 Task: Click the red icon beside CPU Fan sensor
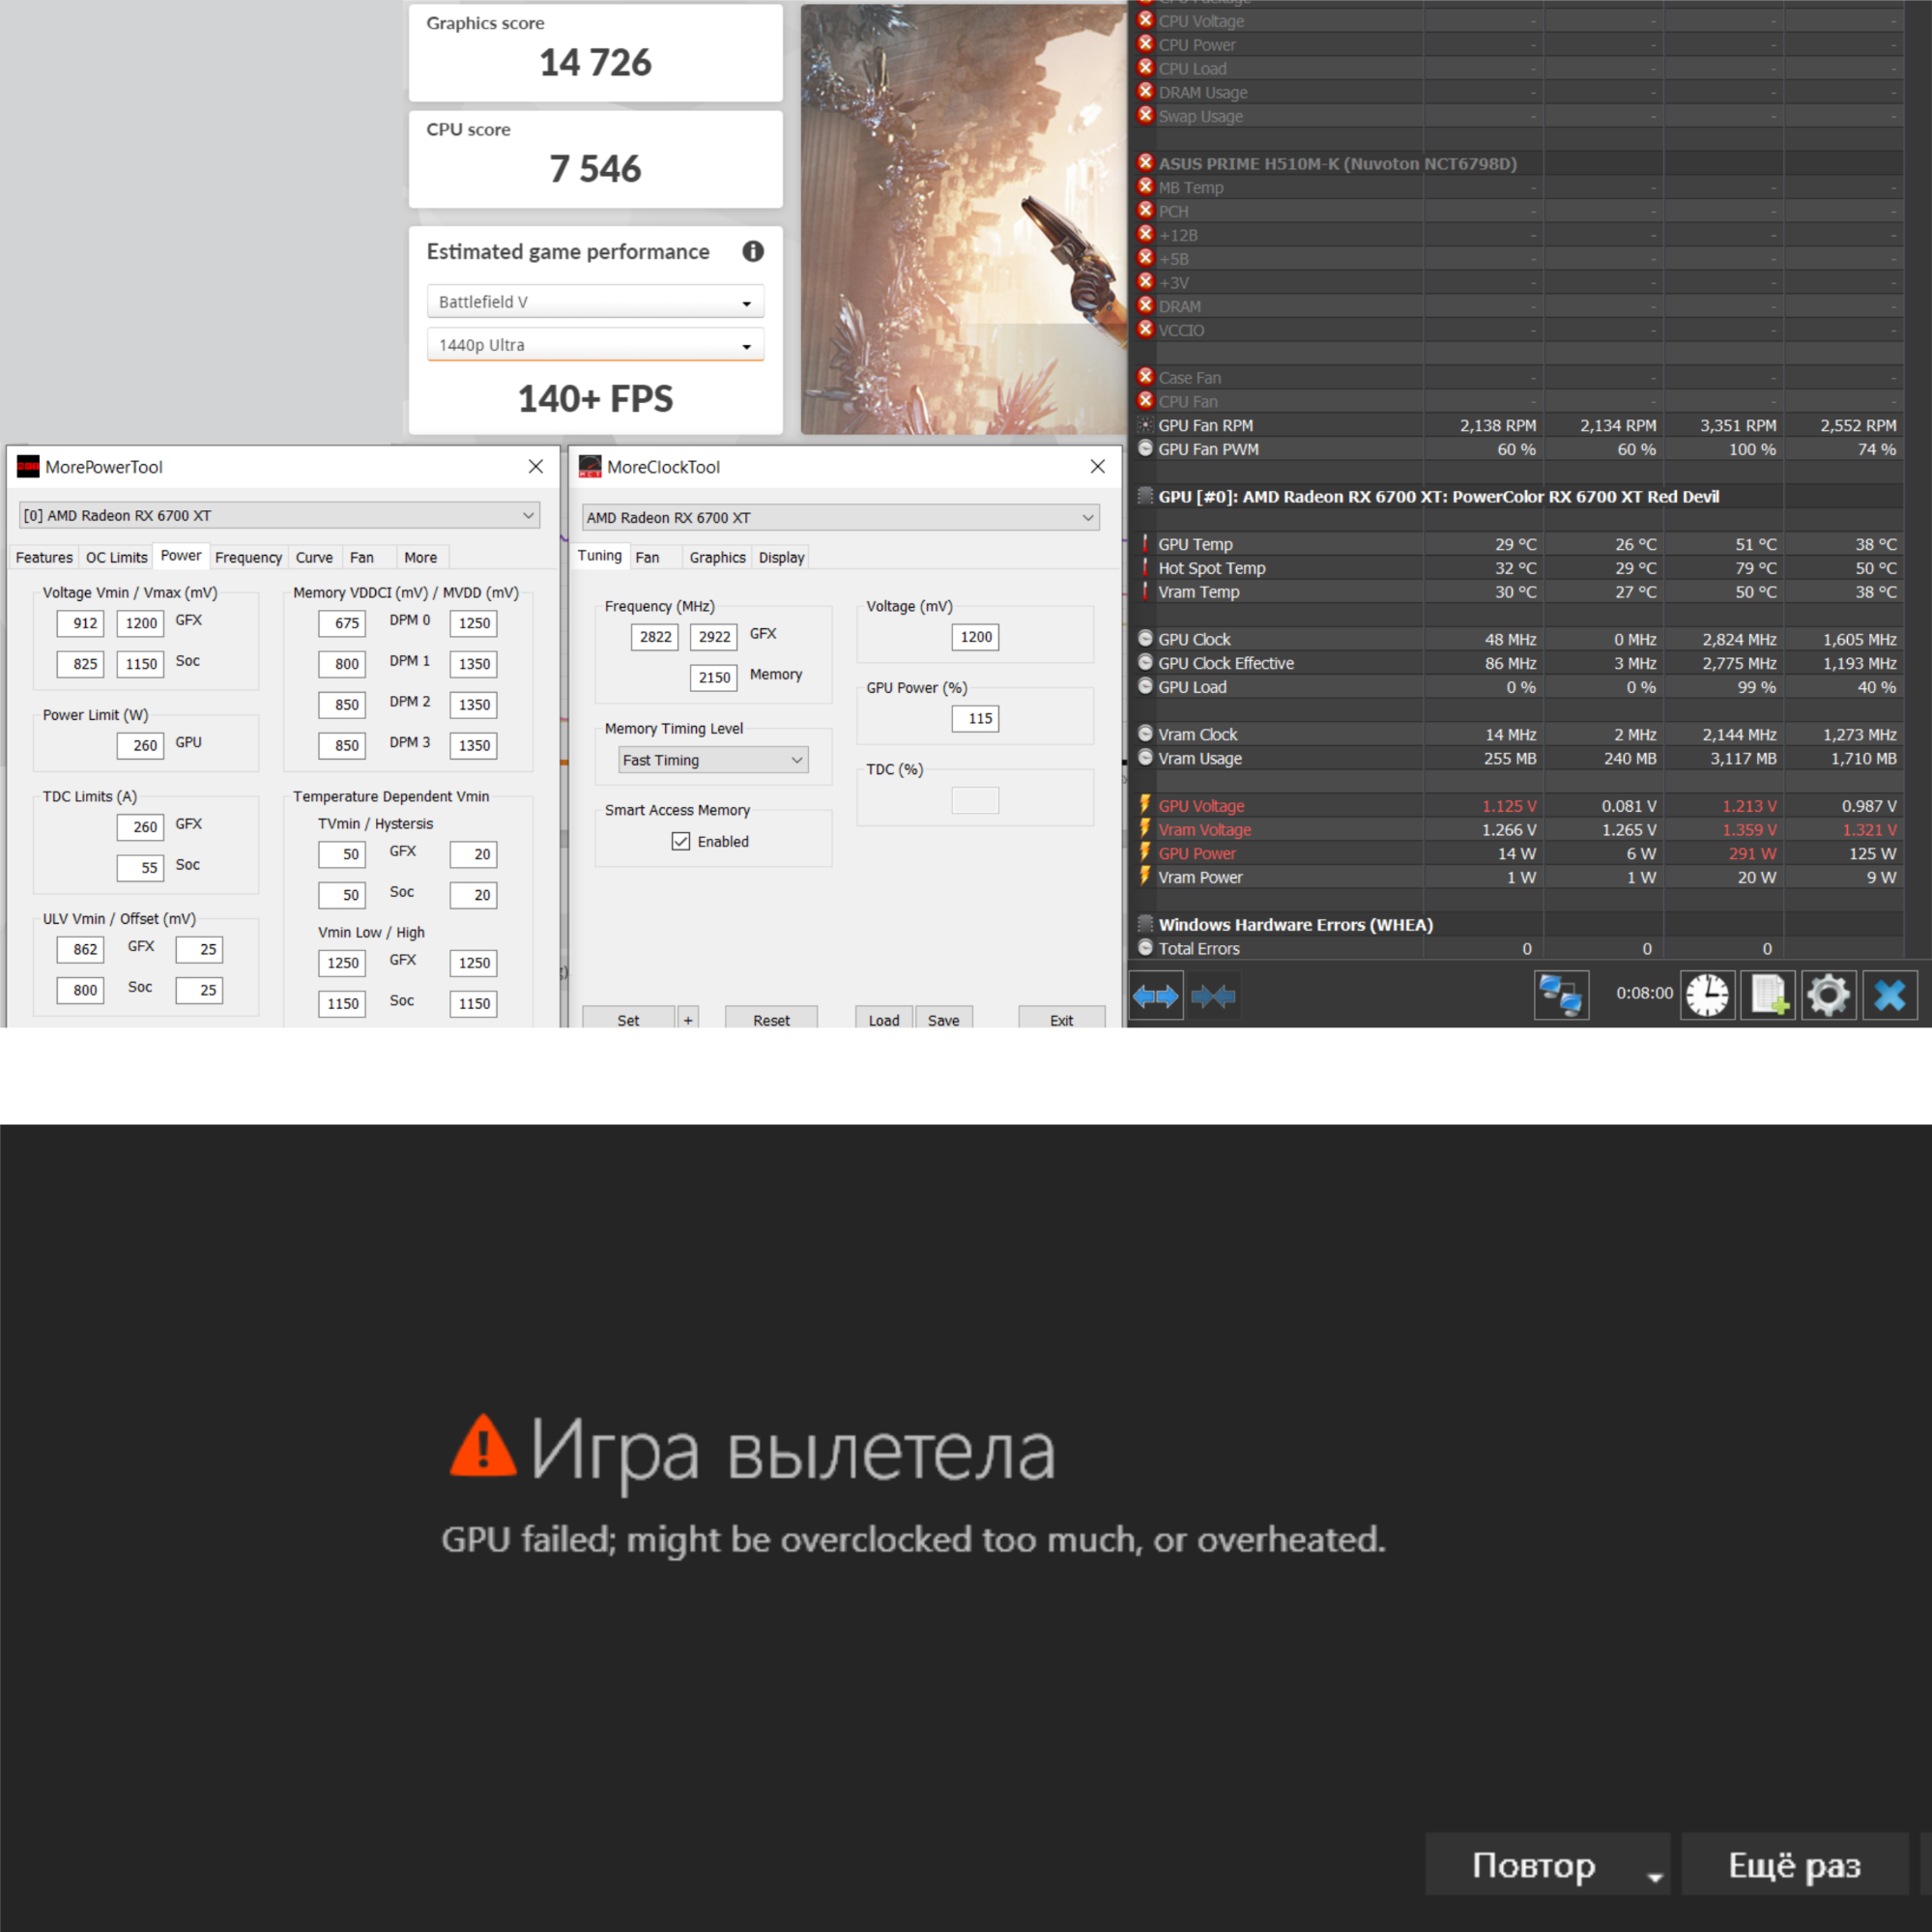point(1146,401)
